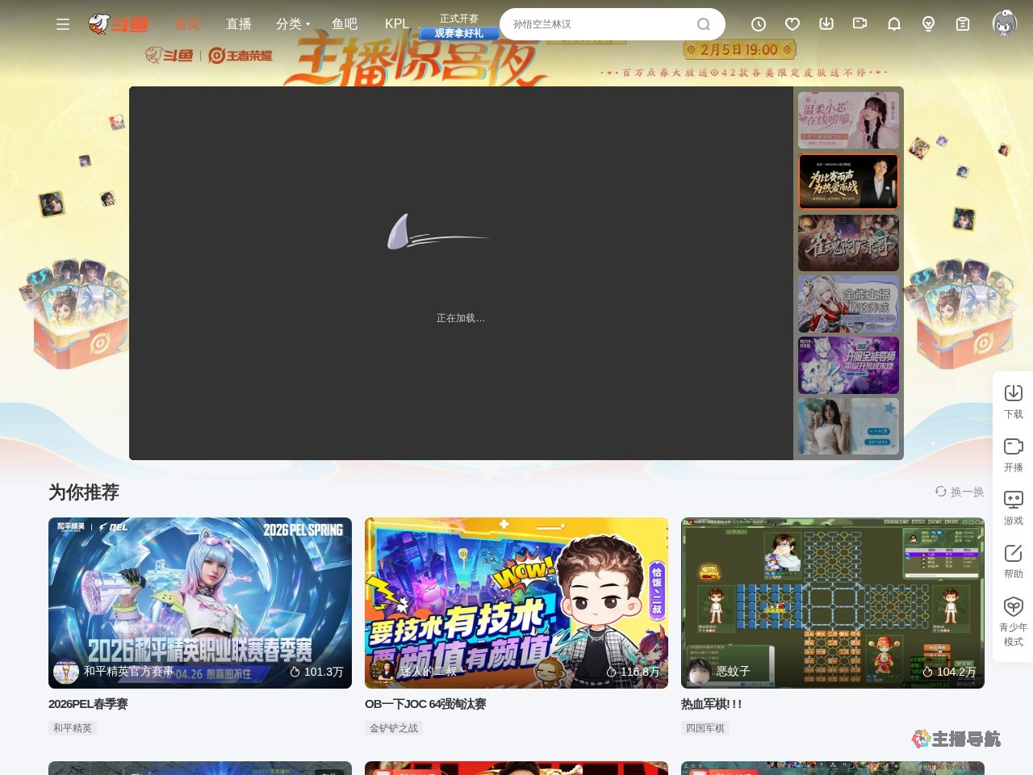Open the 鱼吧 section

(x=345, y=24)
